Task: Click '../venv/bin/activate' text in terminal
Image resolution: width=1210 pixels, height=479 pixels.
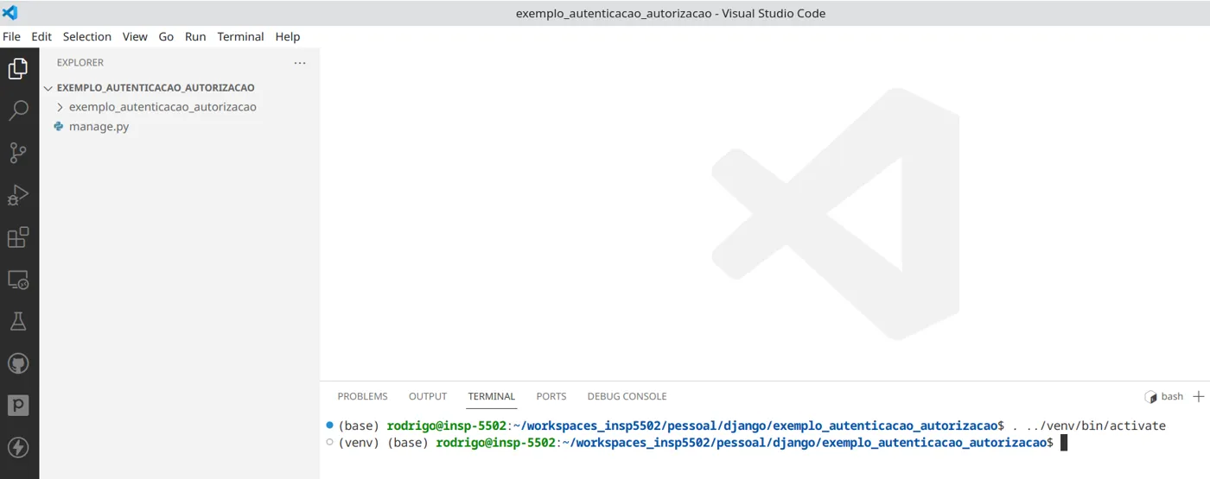Action: tap(1094, 425)
